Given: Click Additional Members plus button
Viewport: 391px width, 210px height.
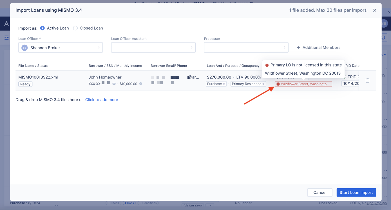Looking at the screenshot, I should point(318,48).
